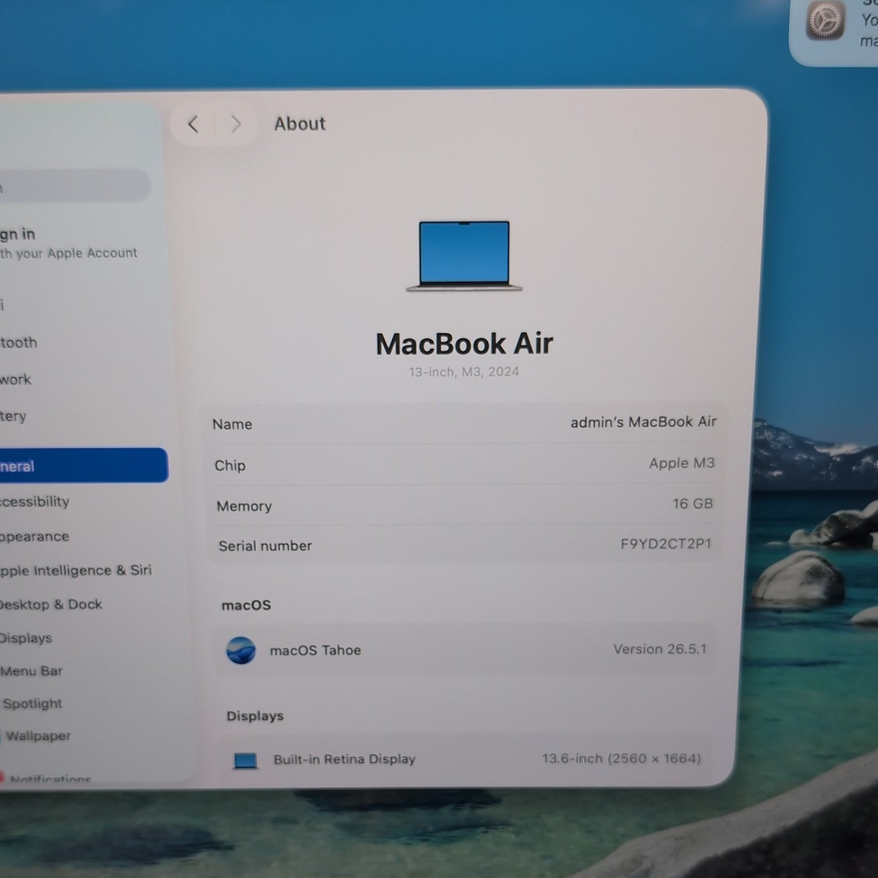Select serial number F9YD2CT2P1
This screenshot has height=878, width=878.
(x=666, y=544)
